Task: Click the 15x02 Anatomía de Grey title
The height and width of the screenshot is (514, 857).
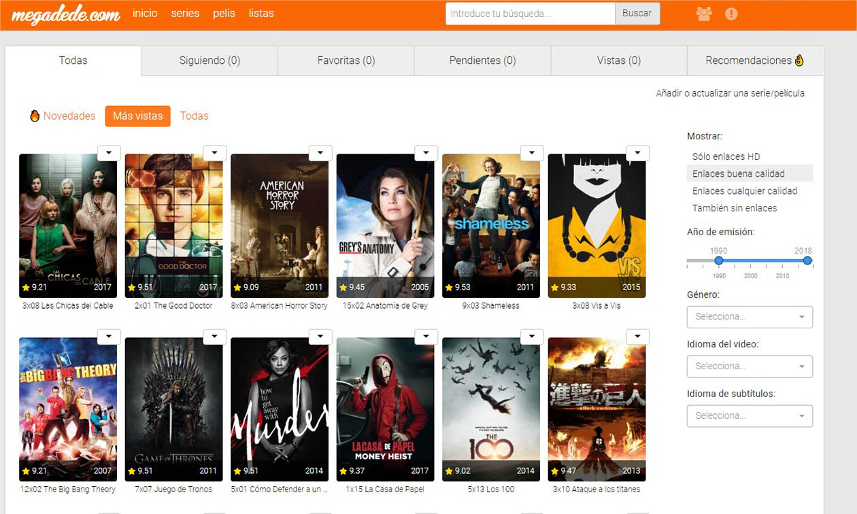Action: tap(385, 306)
